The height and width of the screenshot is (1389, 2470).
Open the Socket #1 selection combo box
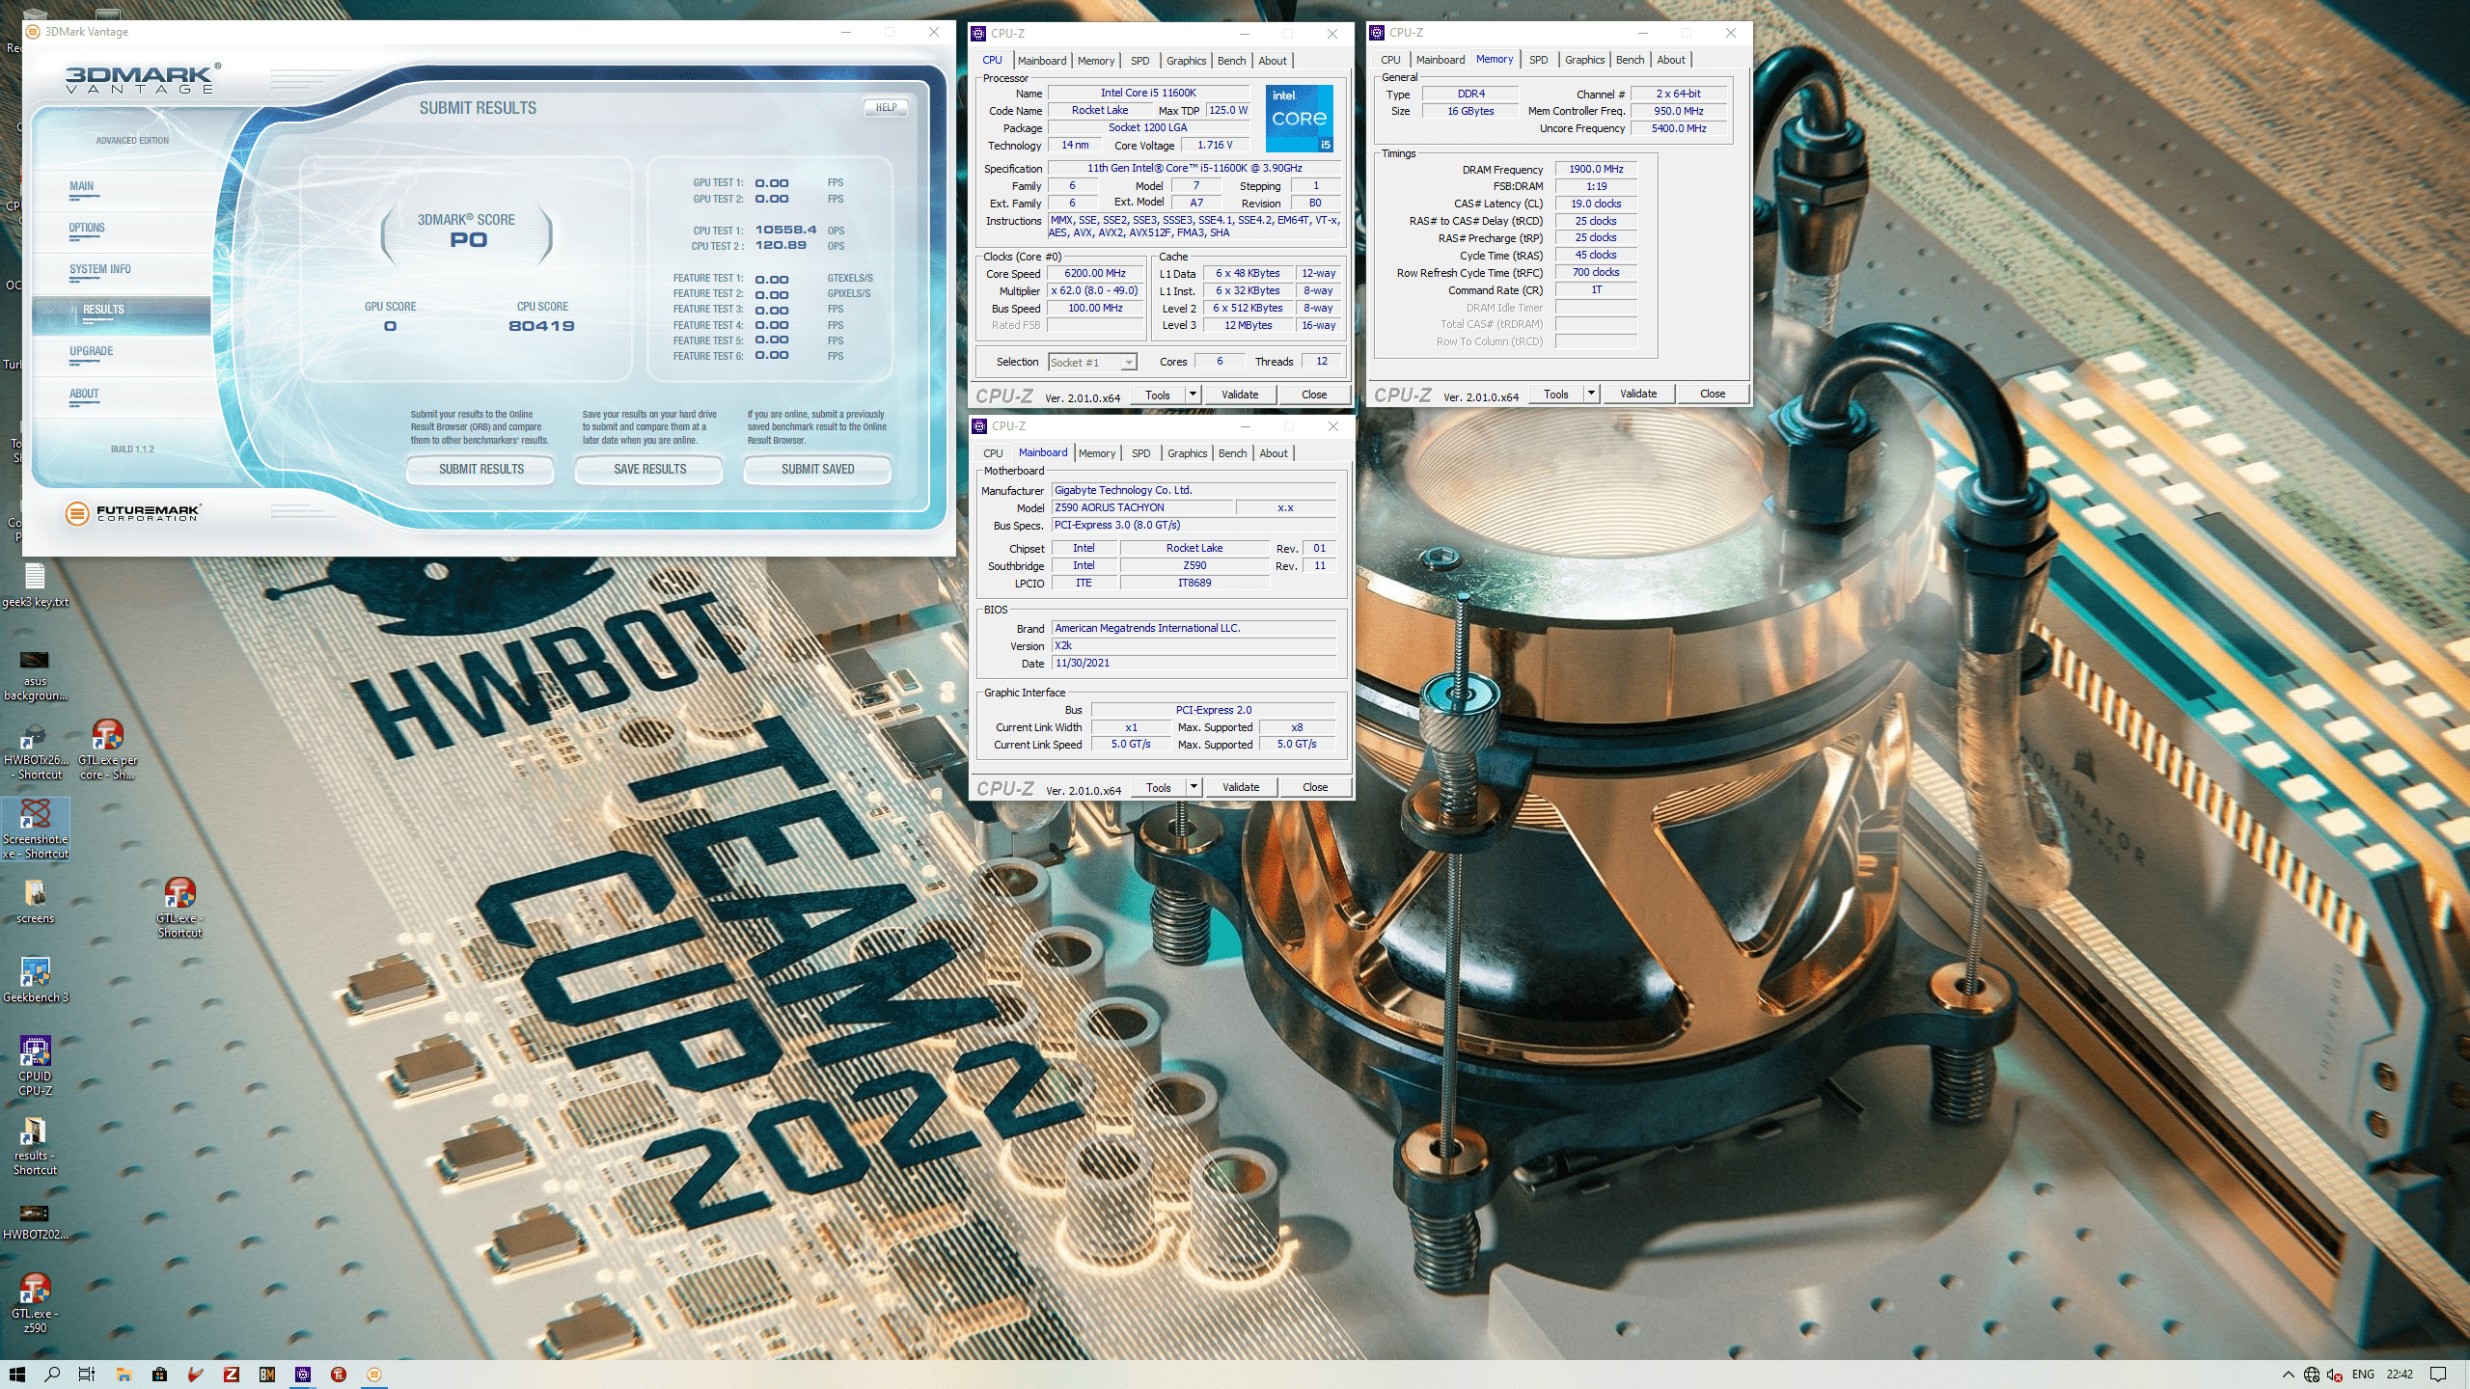(1092, 363)
